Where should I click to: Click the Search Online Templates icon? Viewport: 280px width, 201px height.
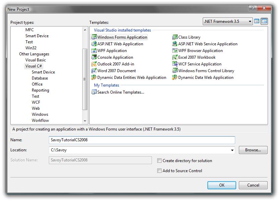(94, 92)
